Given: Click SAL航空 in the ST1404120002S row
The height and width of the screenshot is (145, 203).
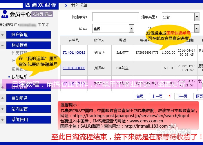Looking at the screenshot, I should 122,68.
